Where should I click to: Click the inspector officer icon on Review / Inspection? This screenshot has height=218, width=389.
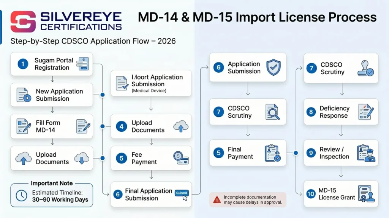(x=366, y=153)
